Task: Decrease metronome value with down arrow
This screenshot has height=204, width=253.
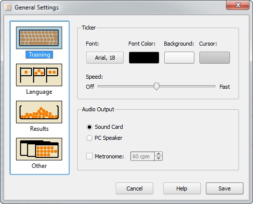Action: (159, 158)
